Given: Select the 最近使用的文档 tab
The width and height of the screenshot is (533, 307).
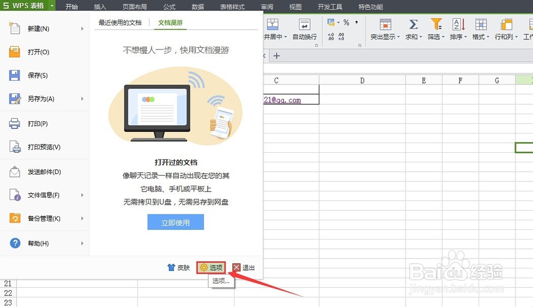Looking at the screenshot, I should click(120, 23).
